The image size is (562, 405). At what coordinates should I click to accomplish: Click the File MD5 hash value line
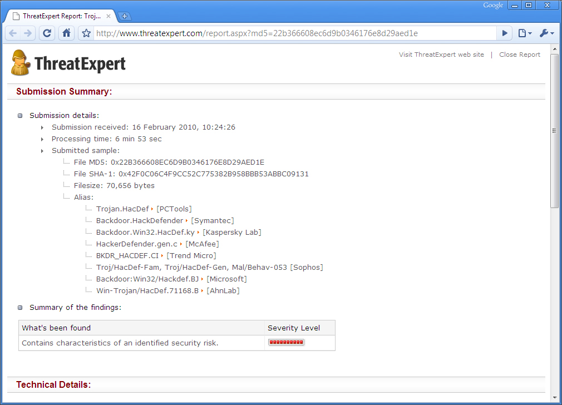tap(169, 162)
